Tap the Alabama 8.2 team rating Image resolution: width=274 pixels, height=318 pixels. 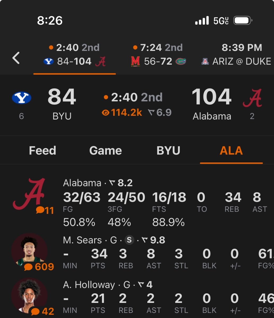click(x=121, y=183)
